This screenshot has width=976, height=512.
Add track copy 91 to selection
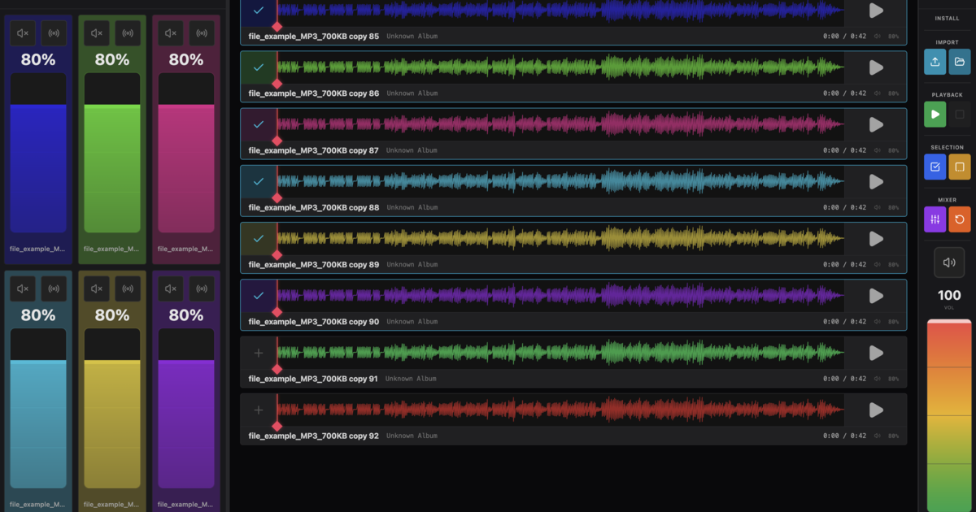[x=259, y=353]
